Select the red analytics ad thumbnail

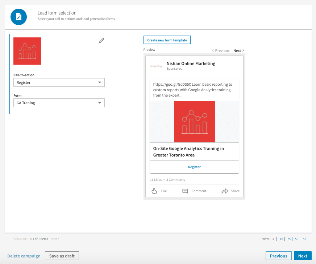pyautogui.click(x=27, y=51)
